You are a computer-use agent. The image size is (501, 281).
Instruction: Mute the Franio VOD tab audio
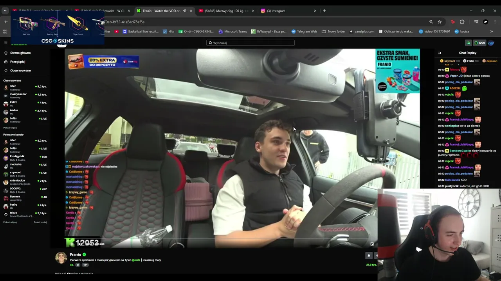click(x=185, y=11)
